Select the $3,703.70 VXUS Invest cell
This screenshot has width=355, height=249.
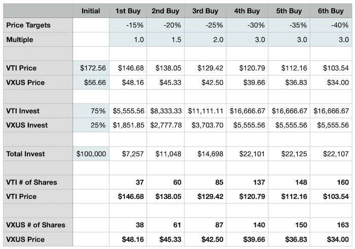coord(205,125)
